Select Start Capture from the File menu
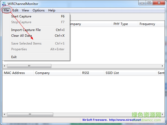Viewport: 167px width, 125px height. 21,16
